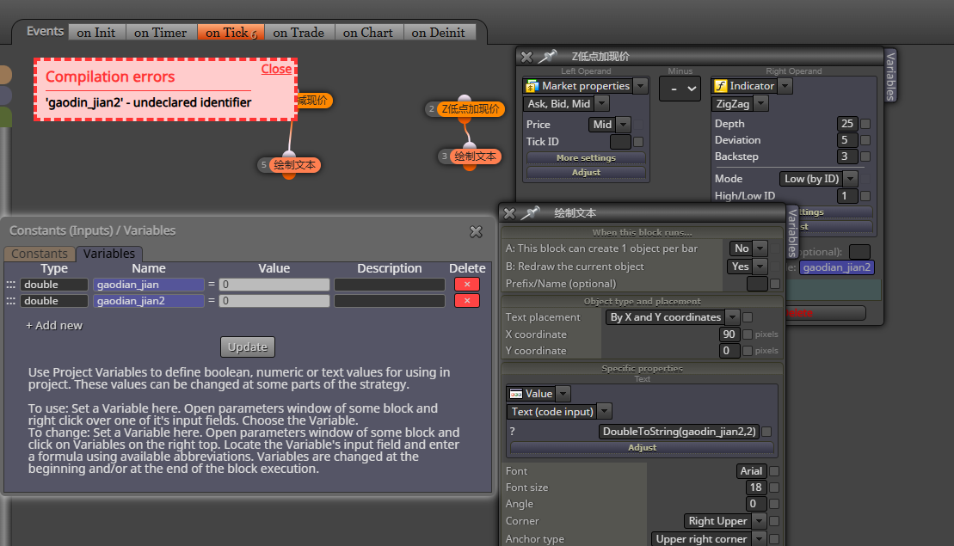Open the Variables side tab of 绘制文本 window
This screenshot has width=954, height=546.
point(792,233)
